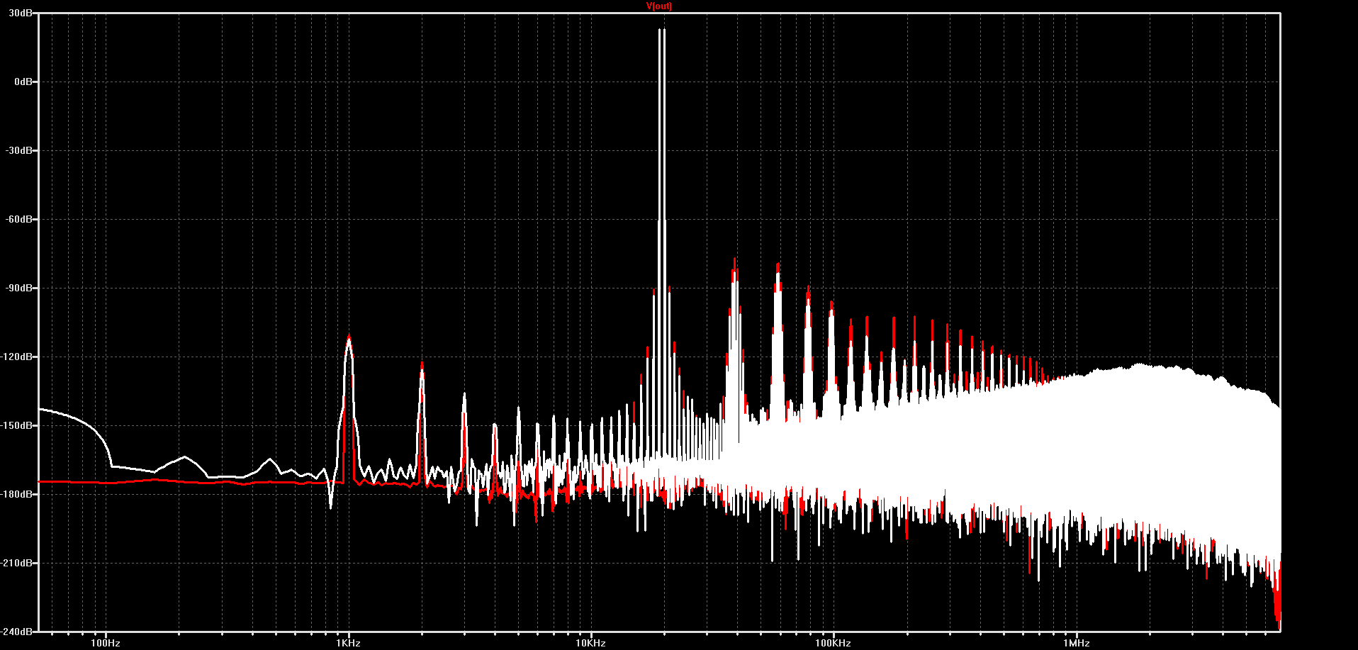Click the 1KHz frequency label

point(348,644)
